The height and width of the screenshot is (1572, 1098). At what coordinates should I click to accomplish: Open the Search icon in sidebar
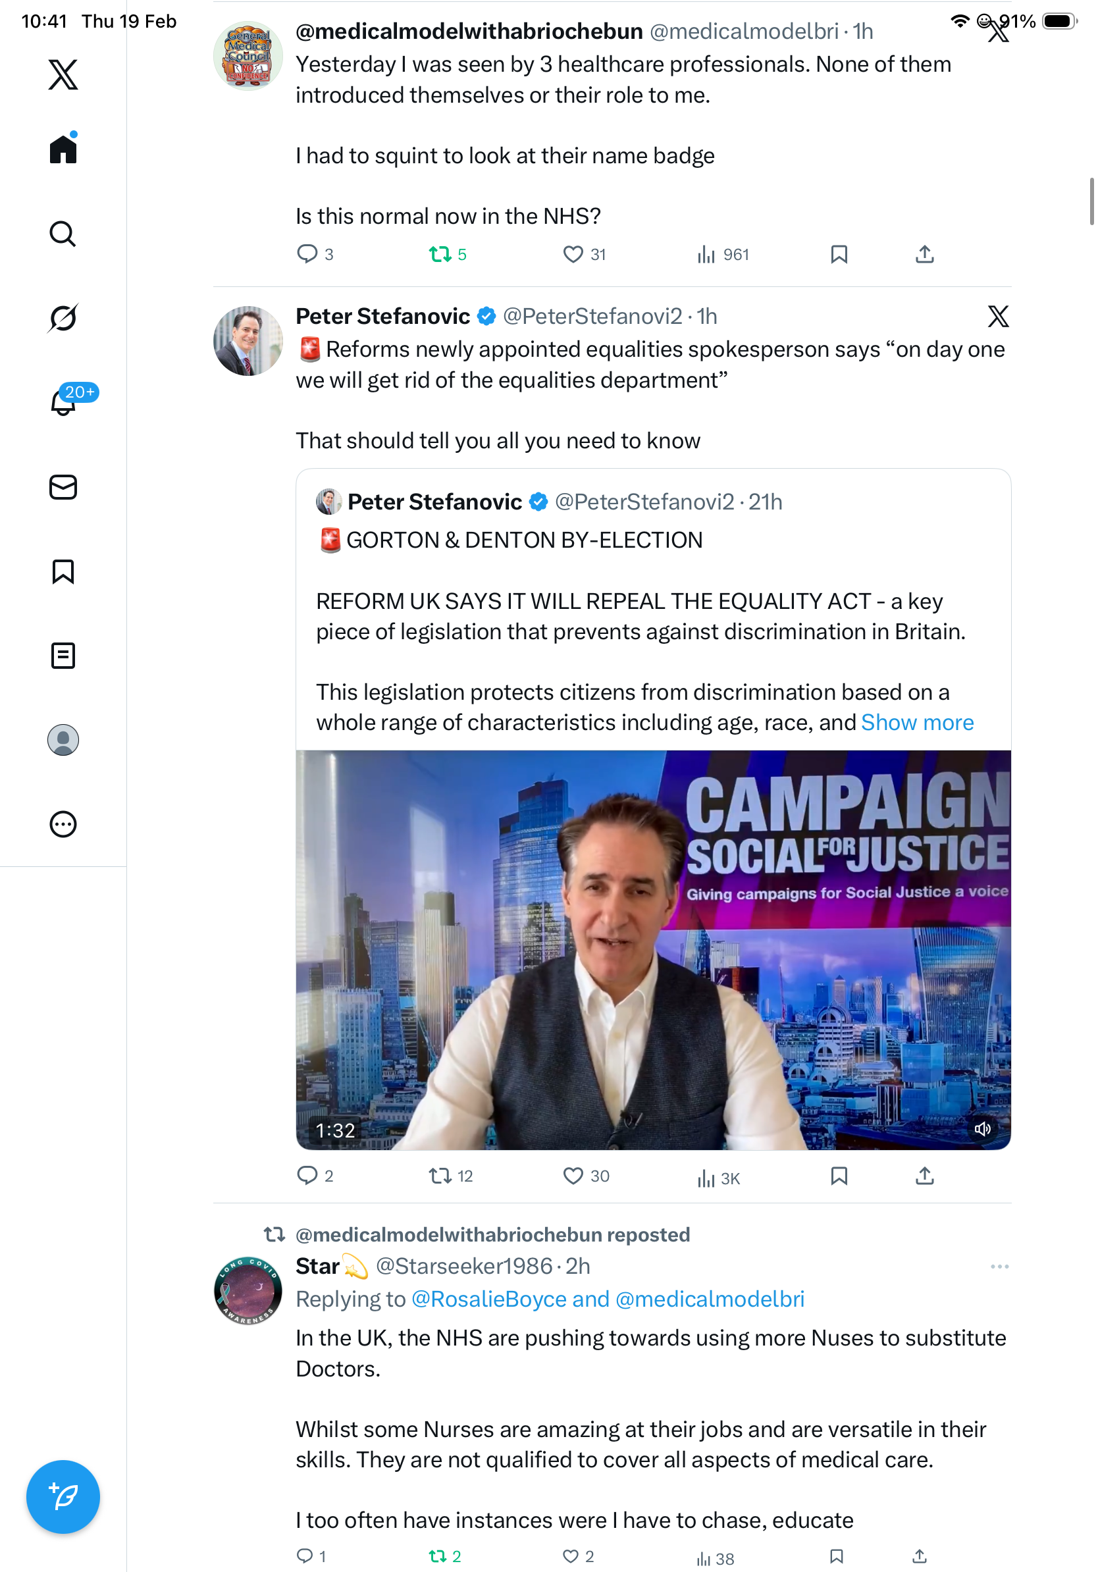pos(63,234)
